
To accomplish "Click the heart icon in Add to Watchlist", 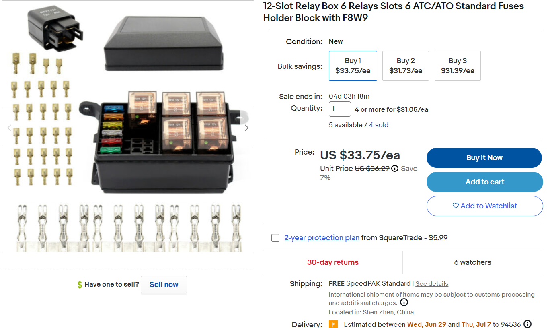I will [456, 206].
